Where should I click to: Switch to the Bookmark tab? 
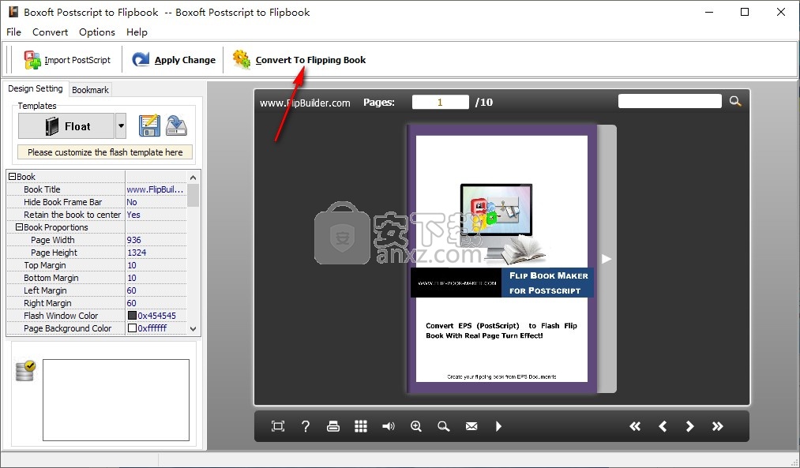click(90, 90)
